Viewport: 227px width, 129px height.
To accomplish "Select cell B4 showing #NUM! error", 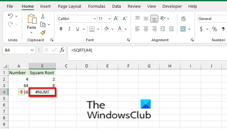I will [42, 92].
